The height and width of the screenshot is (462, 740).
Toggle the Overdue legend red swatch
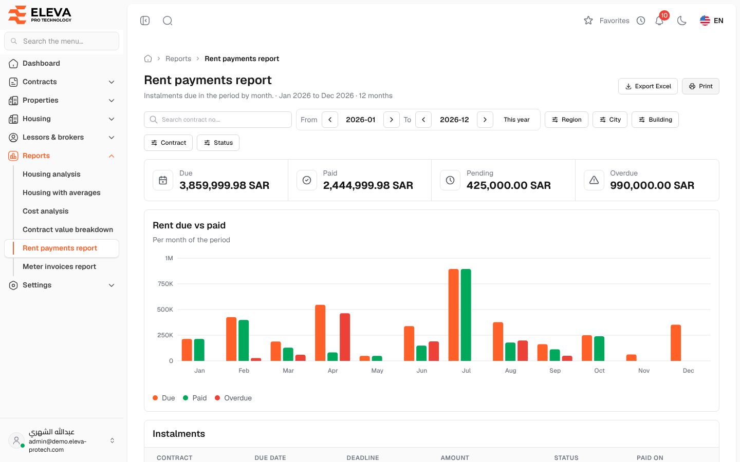pyautogui.click(x=217, y=398)
